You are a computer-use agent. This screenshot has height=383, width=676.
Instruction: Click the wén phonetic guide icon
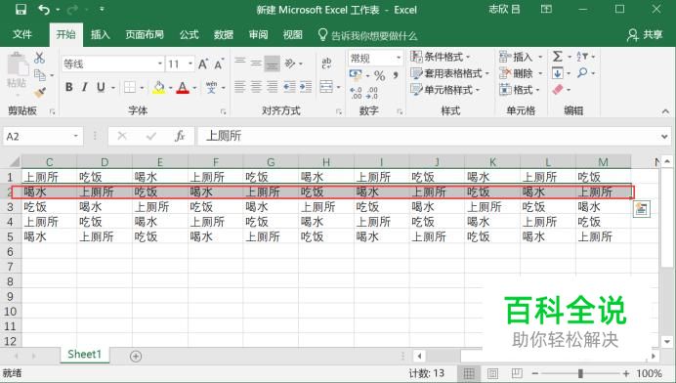coord(211,87)
